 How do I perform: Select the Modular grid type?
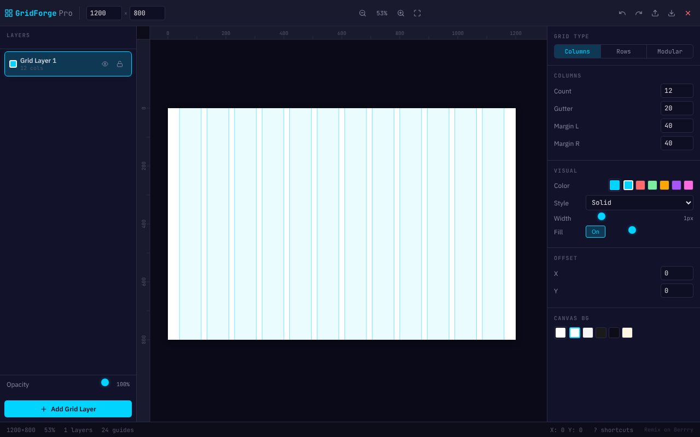click(x=669, y=51)
